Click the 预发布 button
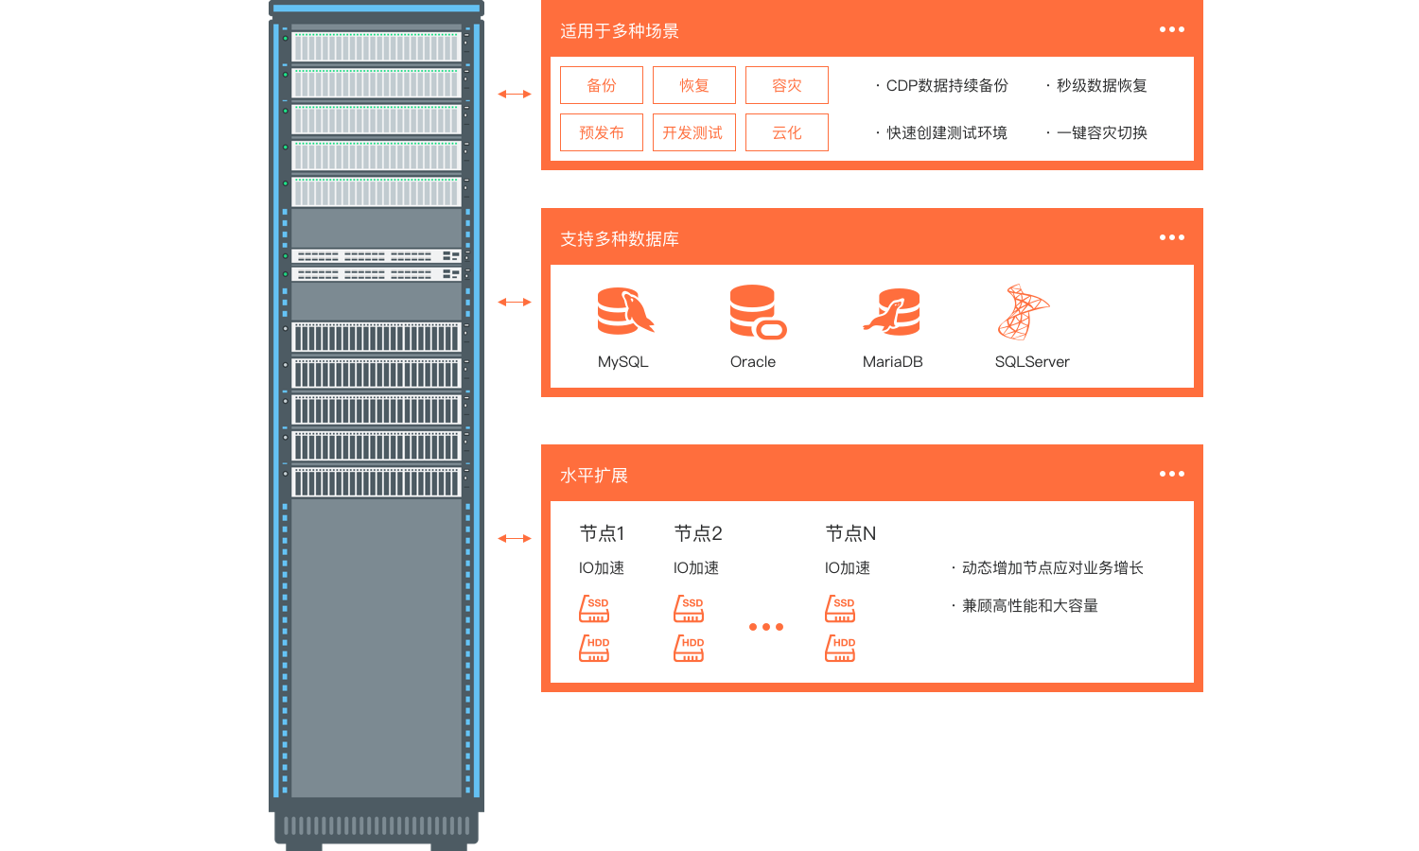Image resolution: width=1419 pixels, height=851 pixels. pos(602,132)
